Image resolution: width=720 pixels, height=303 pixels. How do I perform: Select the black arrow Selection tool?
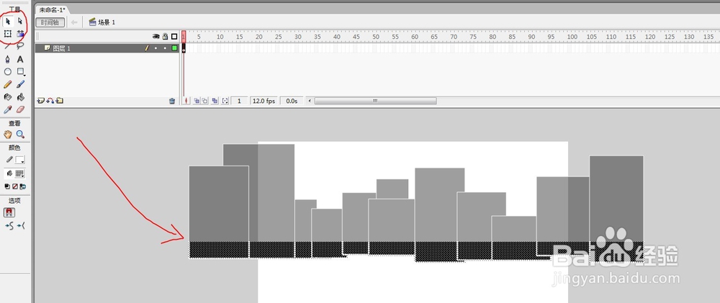[8, 21]
